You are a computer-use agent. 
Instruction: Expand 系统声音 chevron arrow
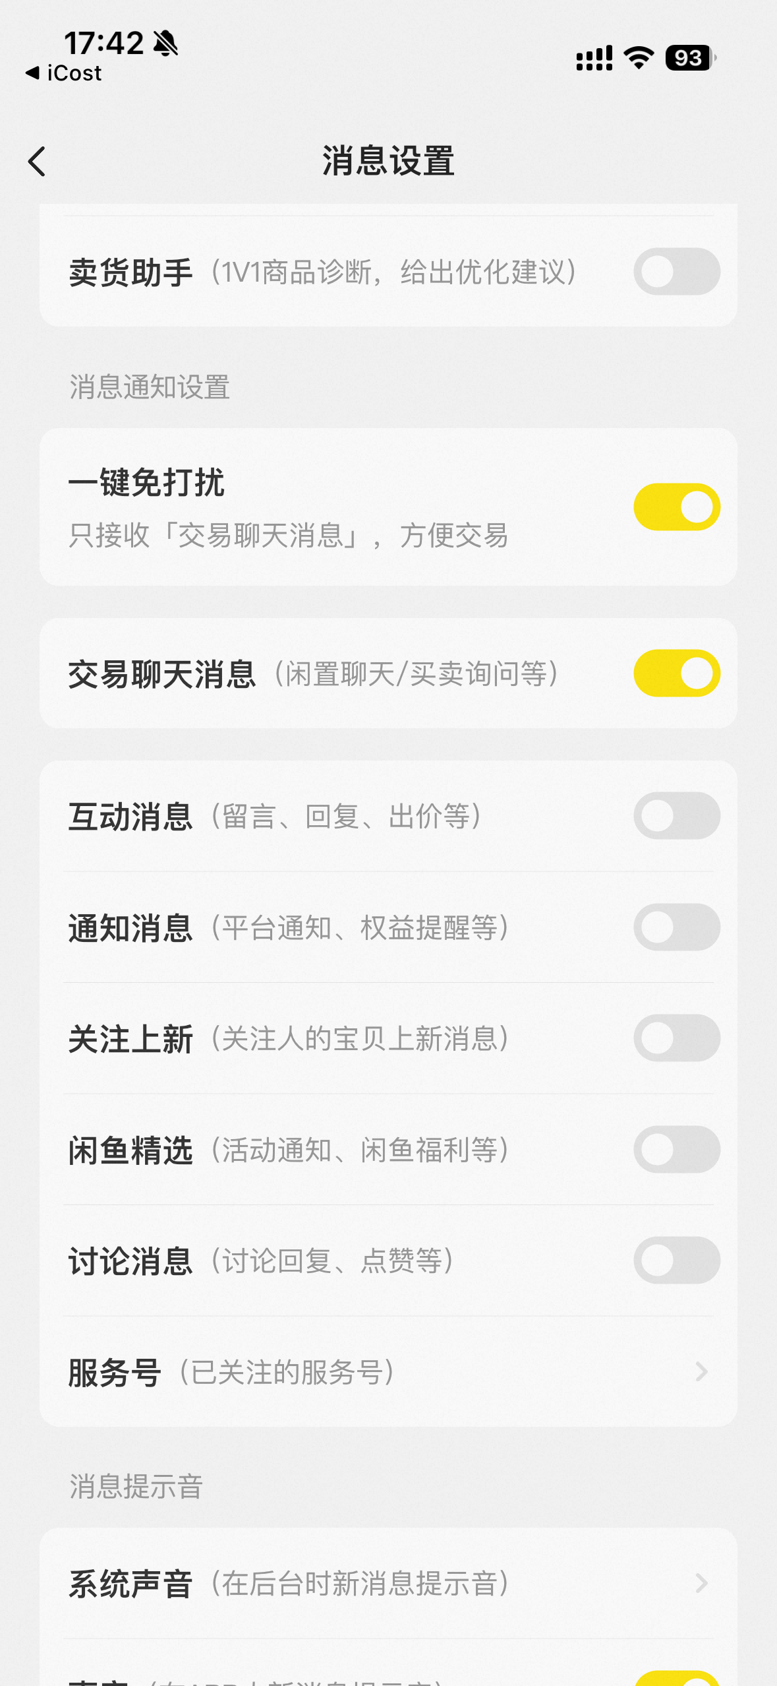pyautogui.click(x=701, y=1583)
